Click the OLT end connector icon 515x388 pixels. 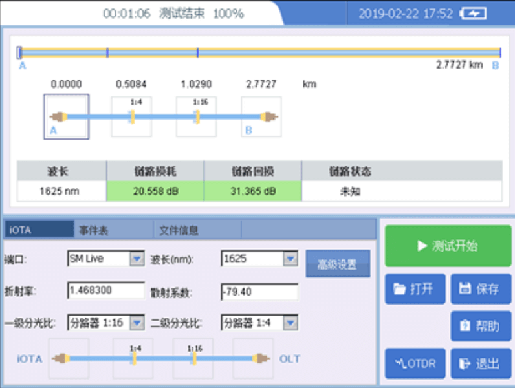tap(253, 358)
